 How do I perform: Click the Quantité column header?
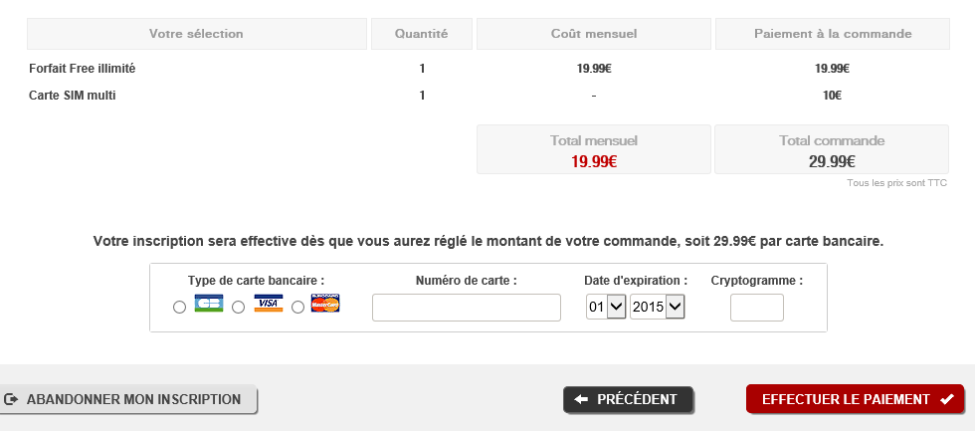point(421,34)
